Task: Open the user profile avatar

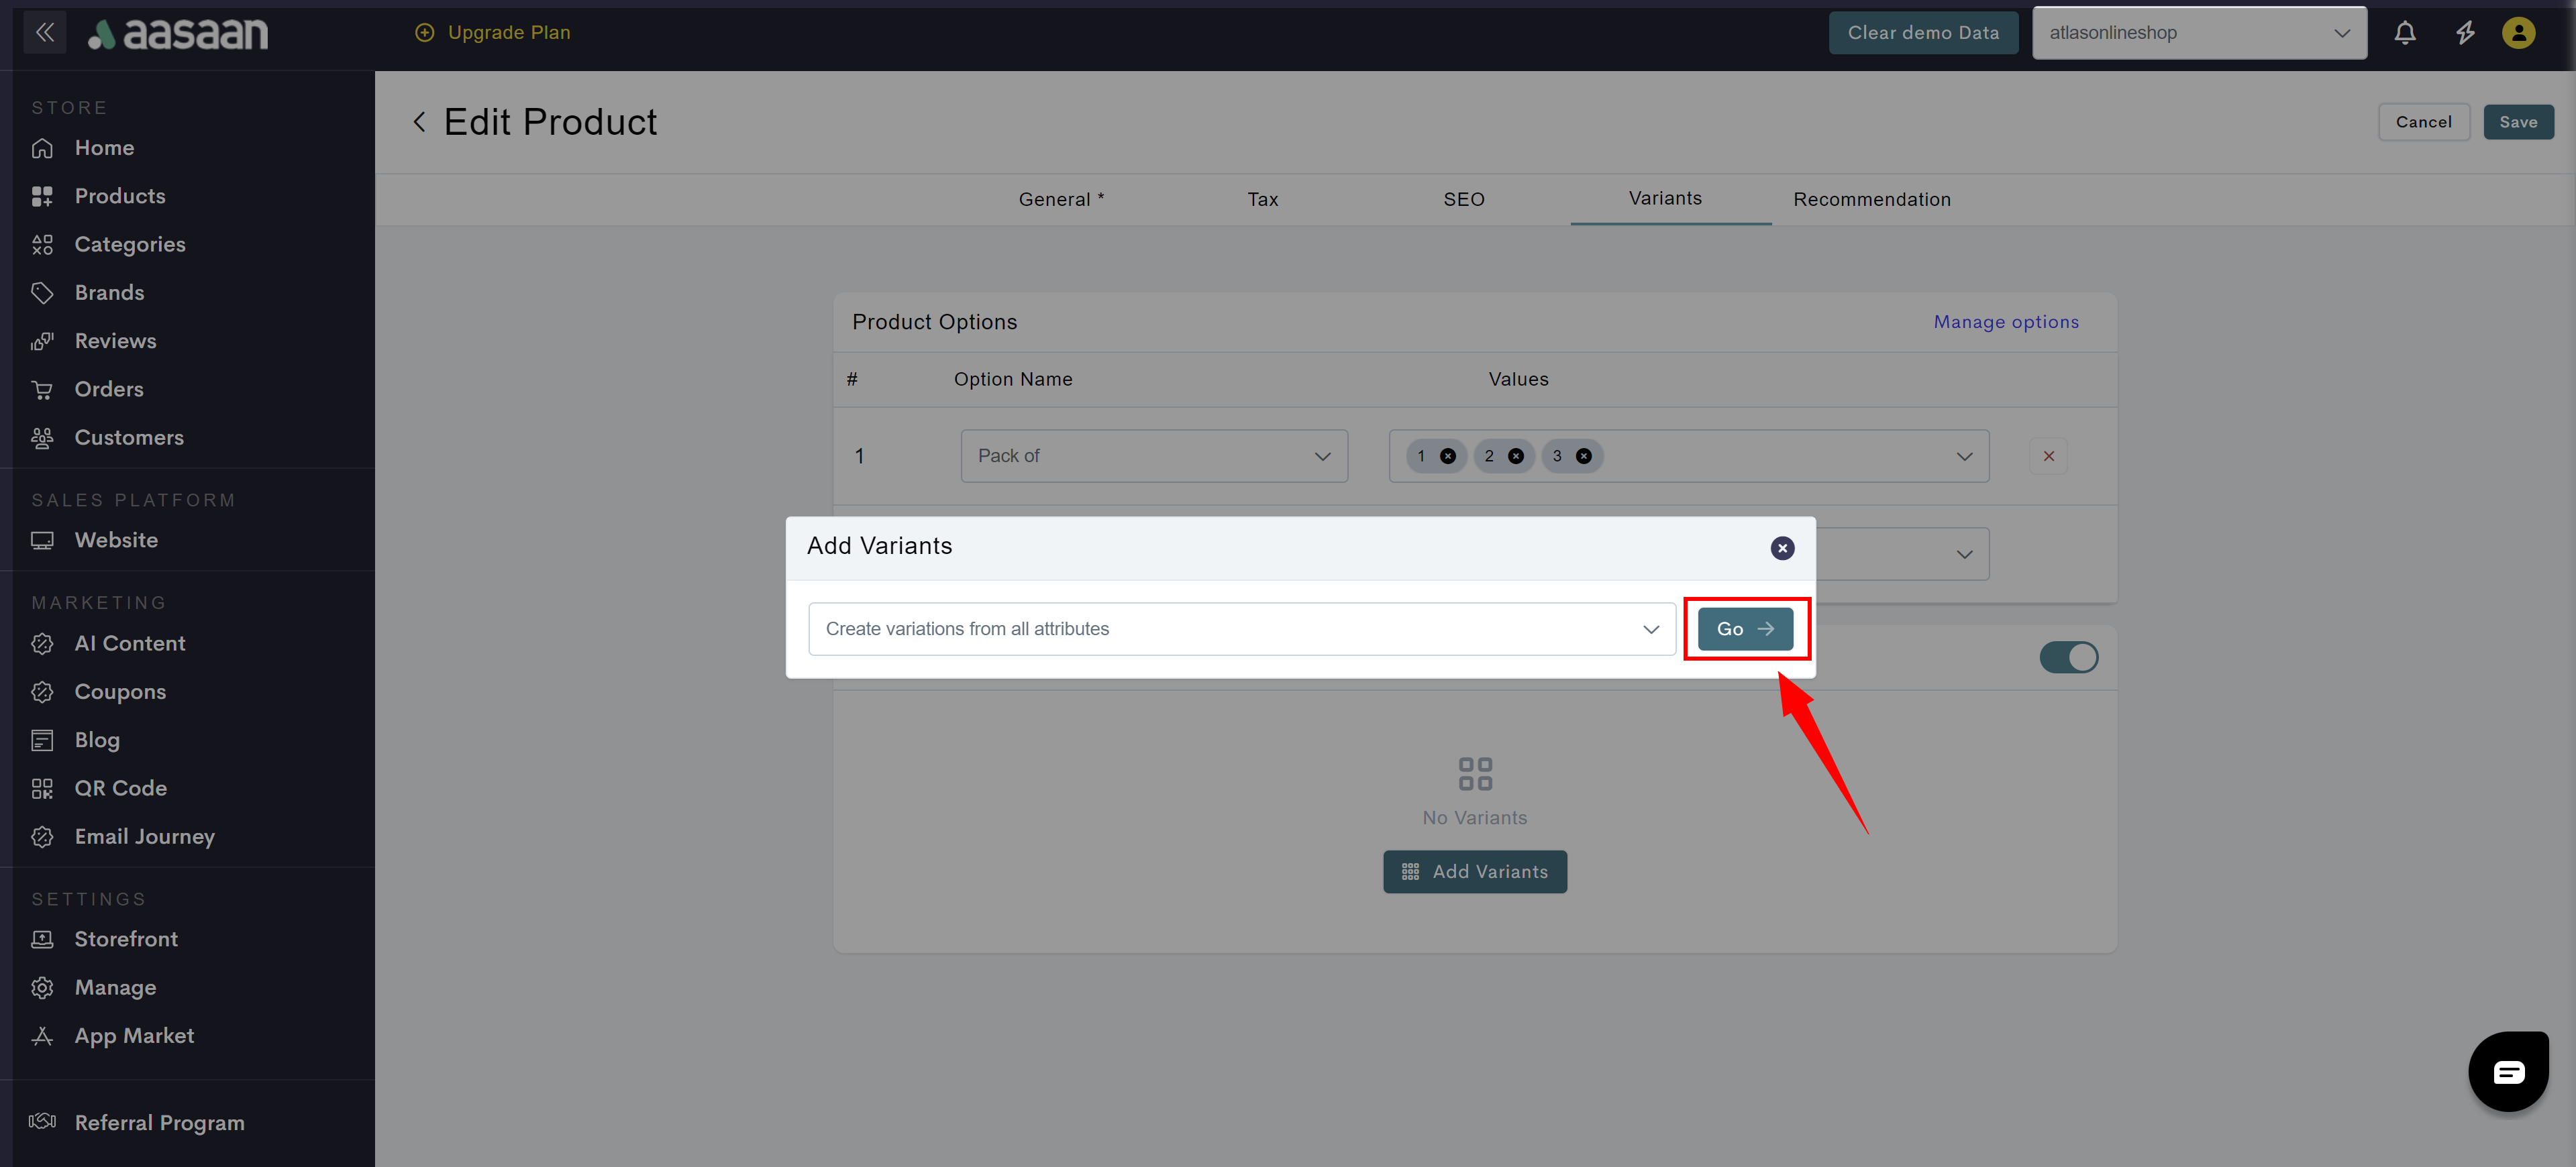Action: tap(2518, 33)
